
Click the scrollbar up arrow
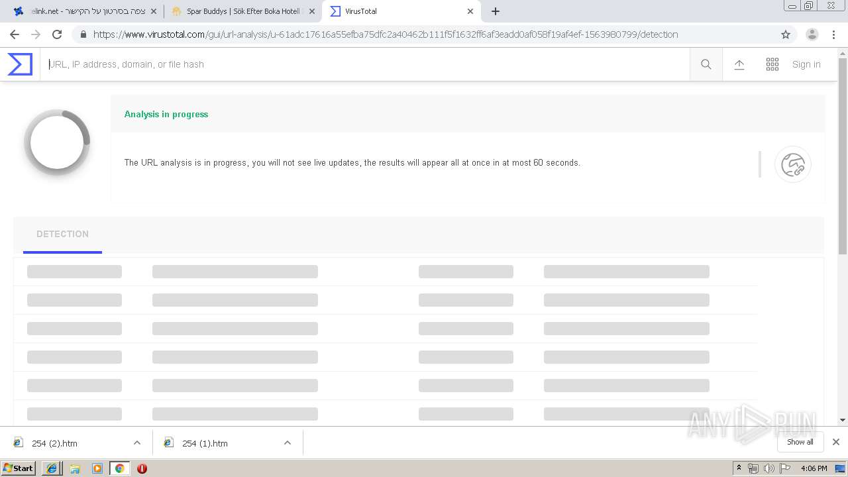843,54
